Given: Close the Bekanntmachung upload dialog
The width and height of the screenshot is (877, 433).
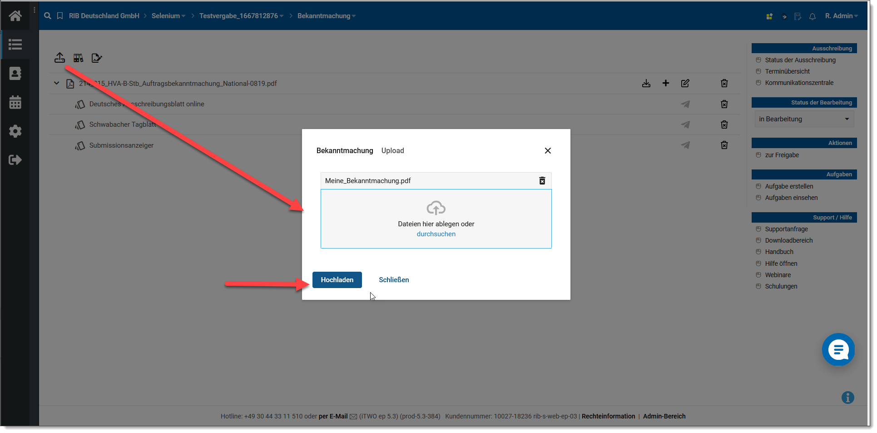Looking at the screenshot, I should coord(548,151).
